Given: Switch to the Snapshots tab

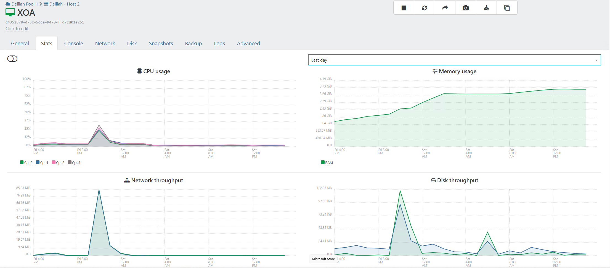Looking at the screenshot, I should 161,43.
